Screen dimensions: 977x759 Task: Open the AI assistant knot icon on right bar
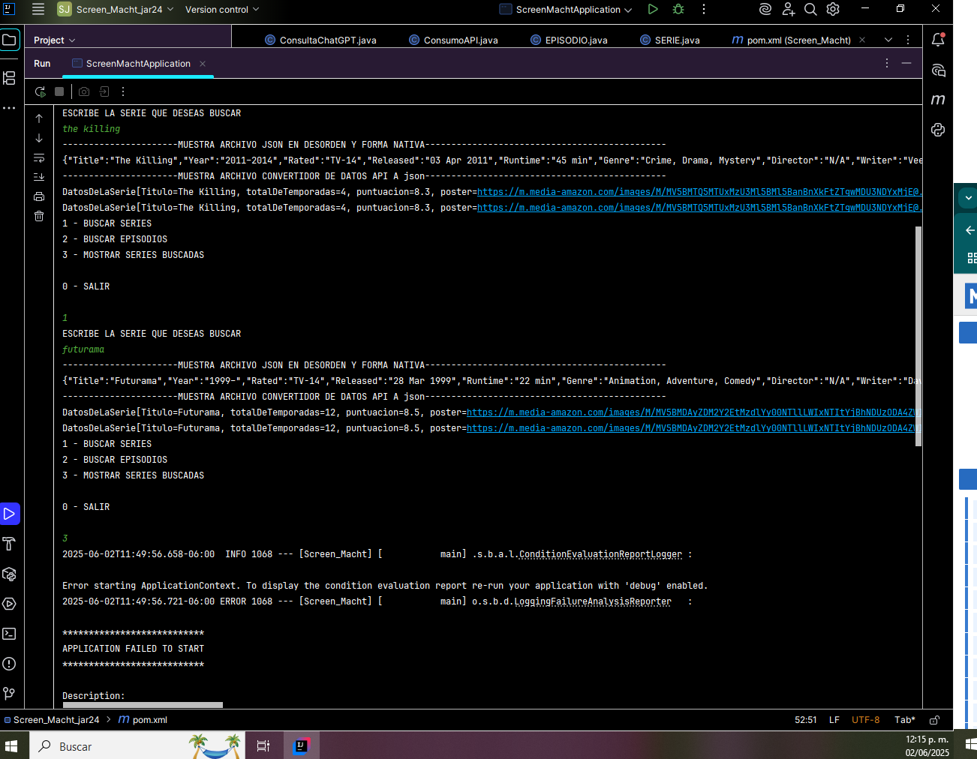point(938,130)
